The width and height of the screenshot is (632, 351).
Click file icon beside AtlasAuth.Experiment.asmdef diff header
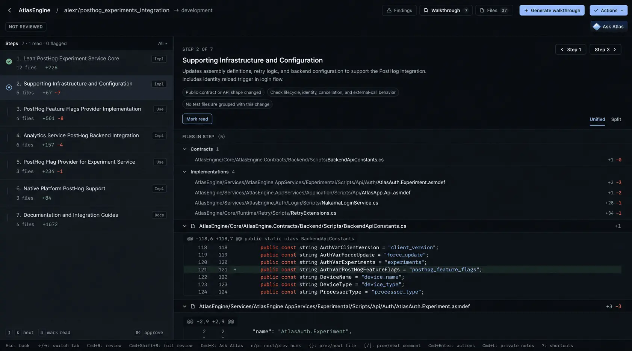(x=193, y=306)
